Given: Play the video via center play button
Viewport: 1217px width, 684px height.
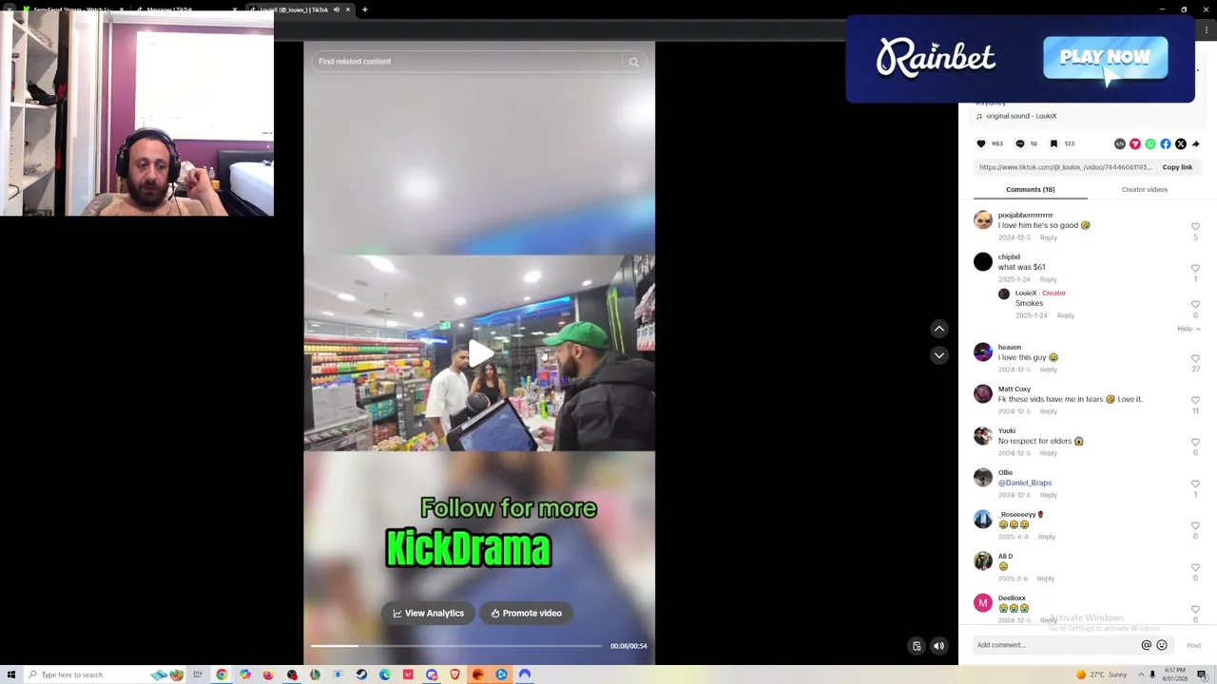Looking at the screenshot, I should point(479,353).
